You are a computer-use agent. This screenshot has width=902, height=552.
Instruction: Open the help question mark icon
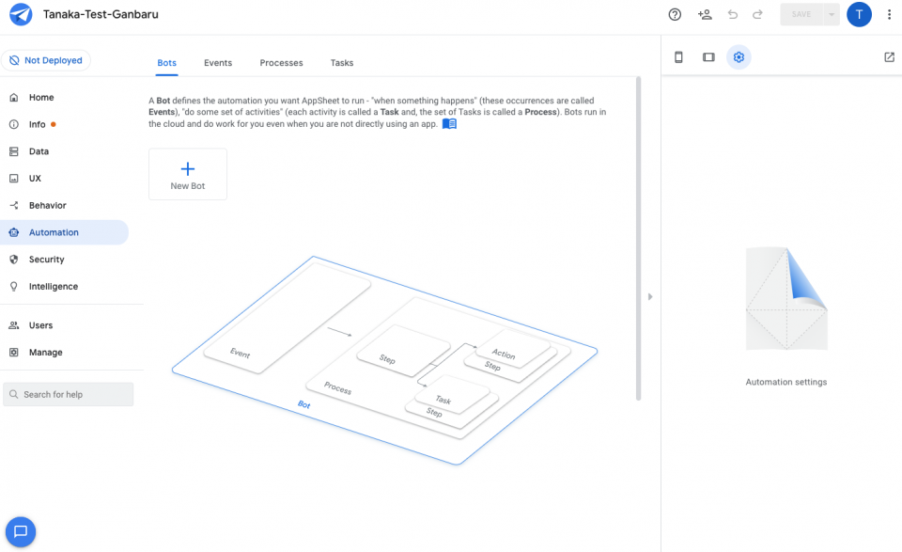point(675,14)
